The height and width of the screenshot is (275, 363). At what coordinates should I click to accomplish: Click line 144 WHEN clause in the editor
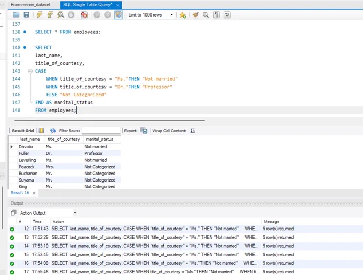point(112,79)
